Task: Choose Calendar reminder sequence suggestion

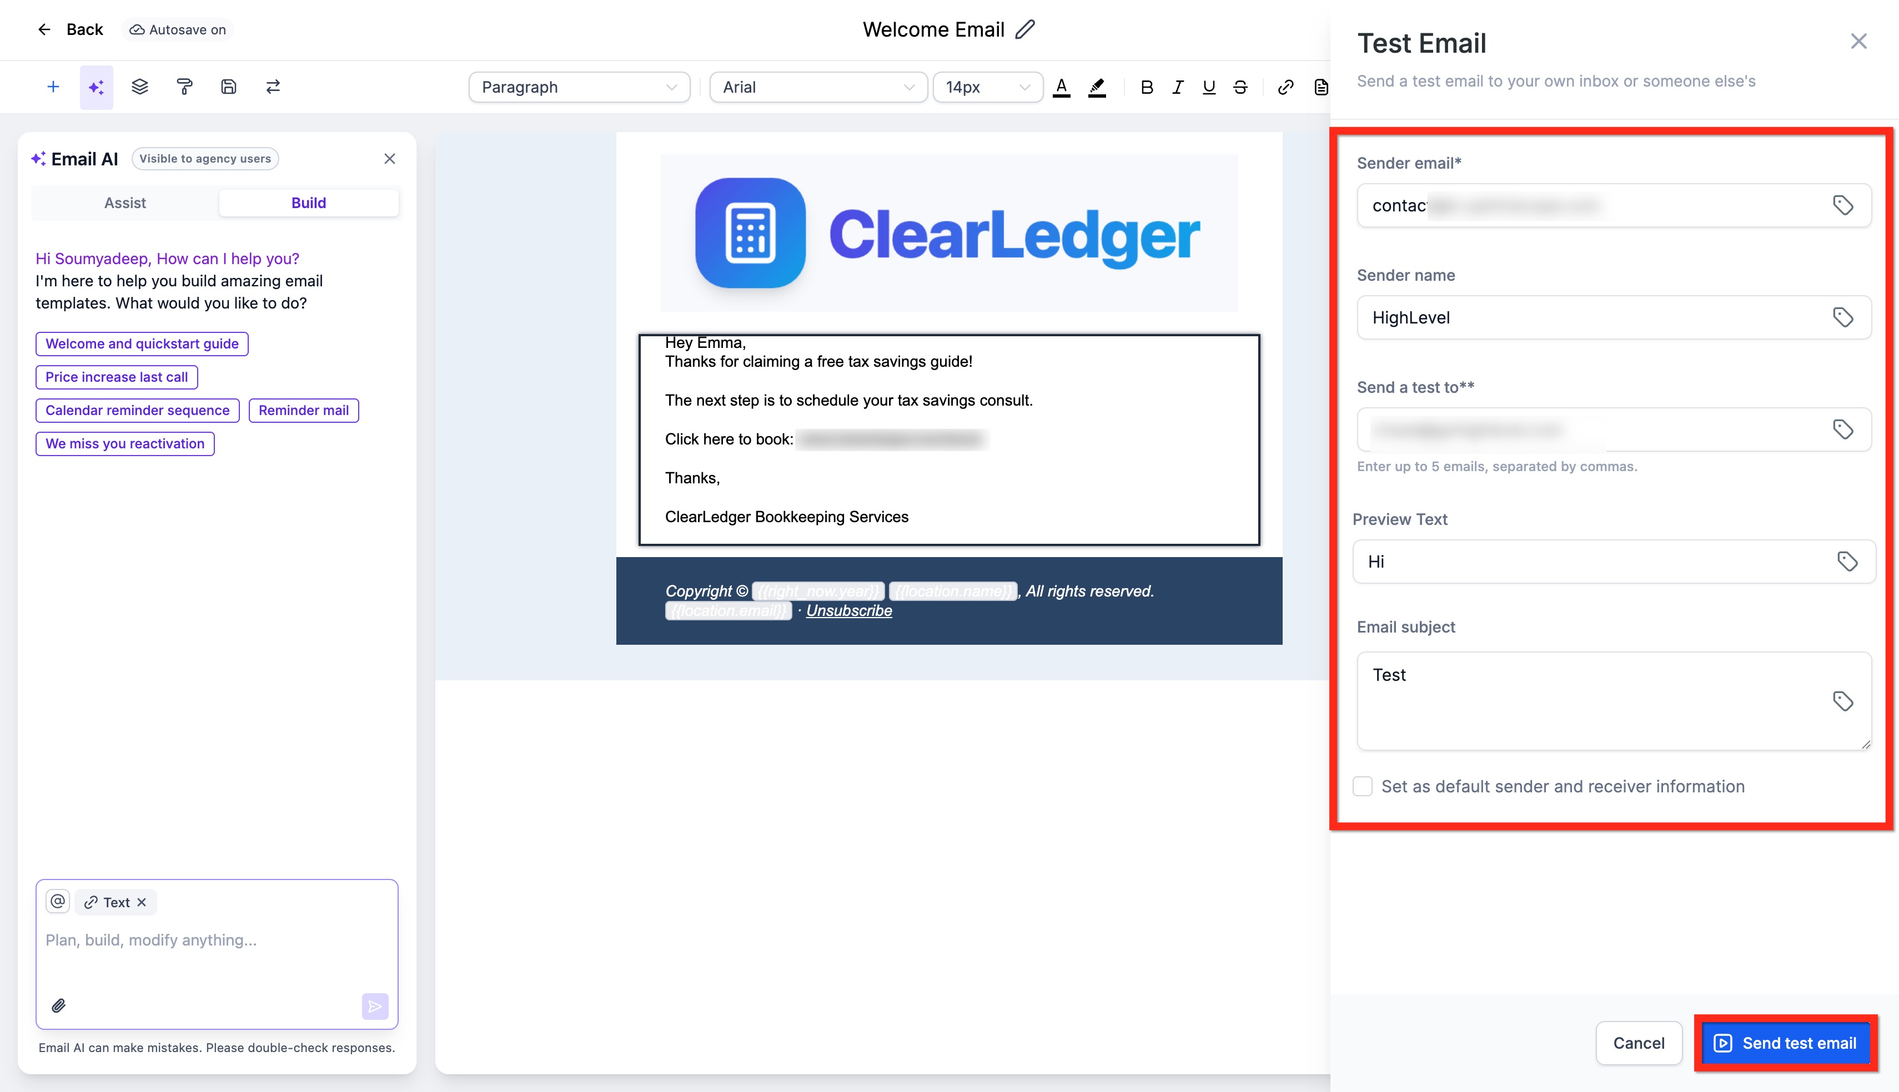Action: pos(137,410)
